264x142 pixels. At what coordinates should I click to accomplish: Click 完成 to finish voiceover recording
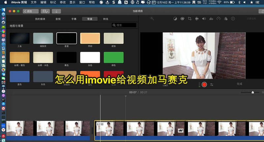(x=239, y=84)
